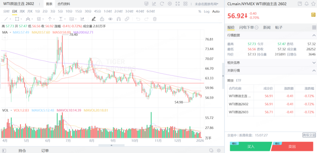Open bottom panel settings gear icon
Viewport: 317px width, 153px height.
[x=219, y=150]
